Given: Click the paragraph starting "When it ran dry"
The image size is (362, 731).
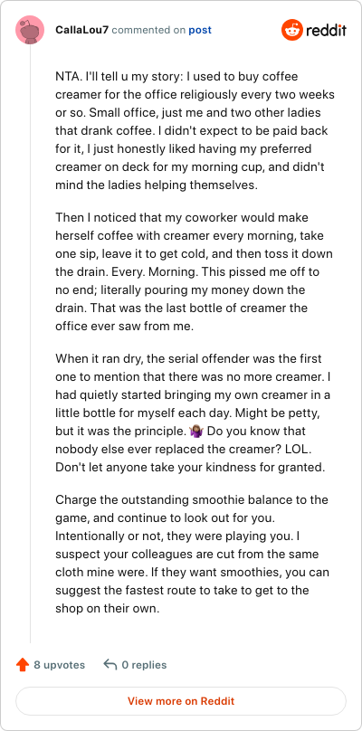Looking at the screenshot, I should 195,413.
